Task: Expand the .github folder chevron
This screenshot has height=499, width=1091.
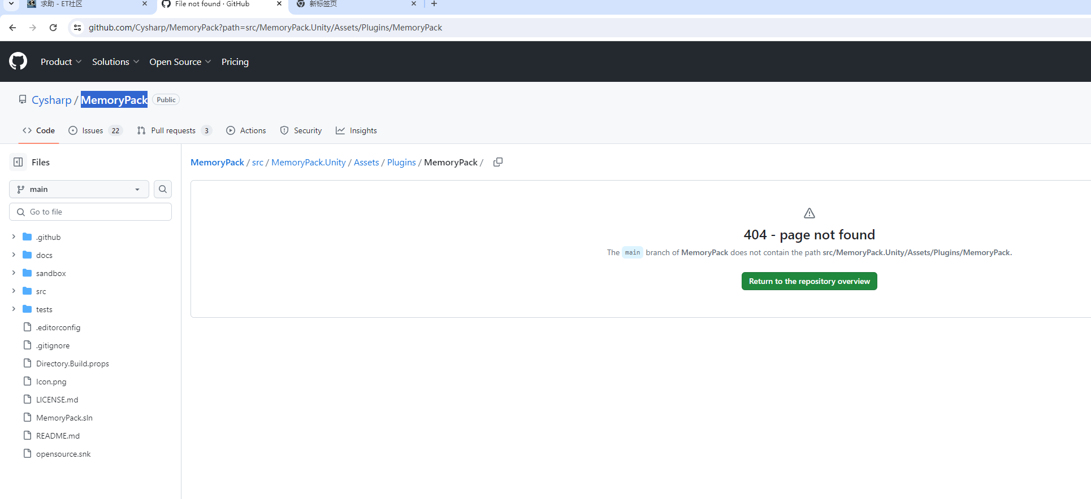Action: pyautogui.click(x=14, y=237)
